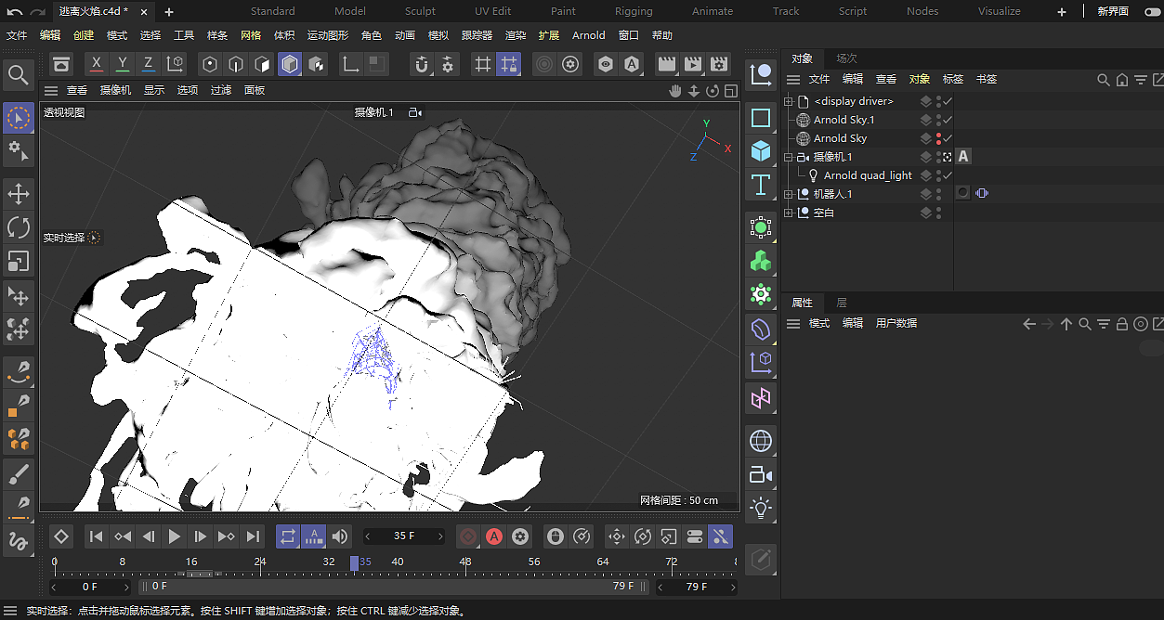Toggle Arnold Sky.1 enable checkmark

[x=948, y=120]
